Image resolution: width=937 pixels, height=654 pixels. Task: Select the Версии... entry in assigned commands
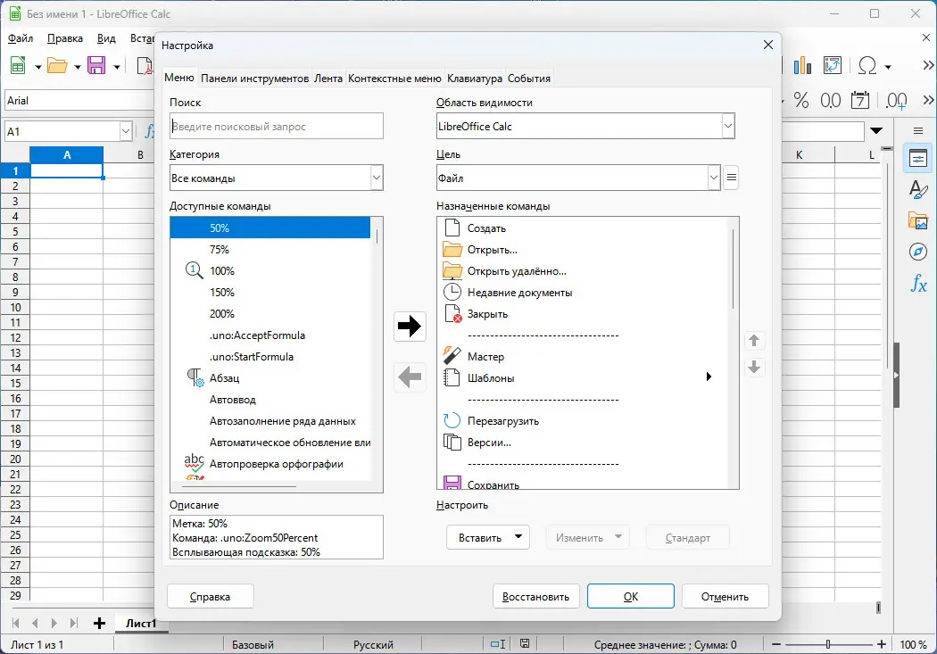pyautogui.click(x=584, y=443)
